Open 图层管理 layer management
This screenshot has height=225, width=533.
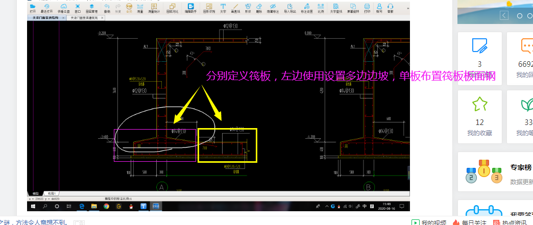pyautogui.click(x=91, y=9)
